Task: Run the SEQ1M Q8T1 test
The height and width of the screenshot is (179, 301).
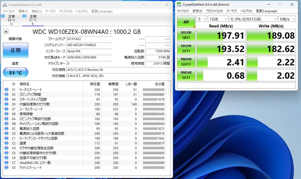Action: 186,35
